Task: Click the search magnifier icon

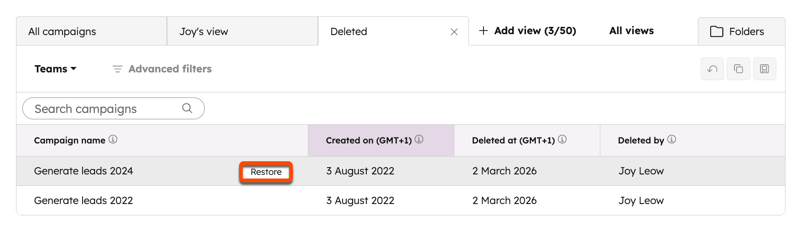Action: pyautogui.click(x=187, y=108)
